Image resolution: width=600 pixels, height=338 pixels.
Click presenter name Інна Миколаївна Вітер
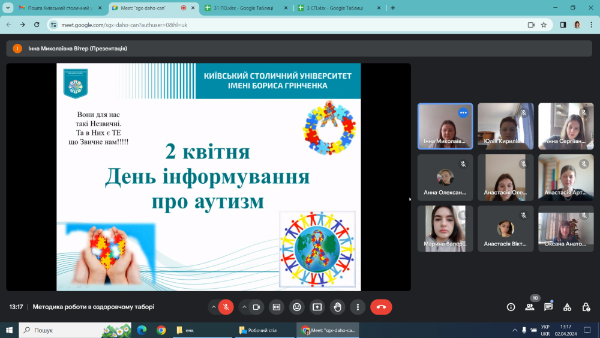(x=77, y=49)
